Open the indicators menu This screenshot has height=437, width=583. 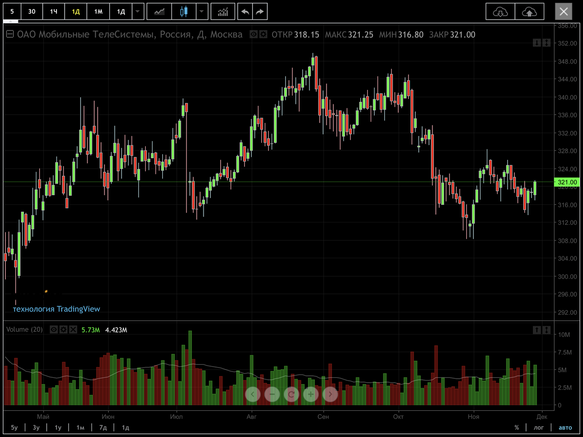[223, 12]
